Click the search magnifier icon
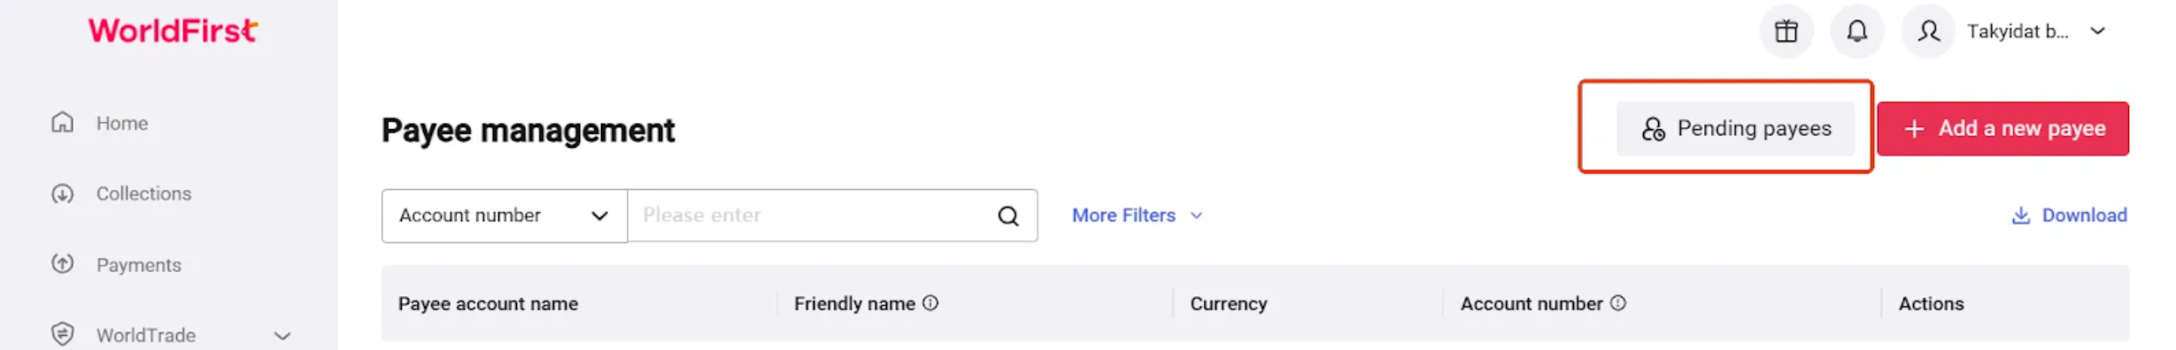 click(1007, 216)
